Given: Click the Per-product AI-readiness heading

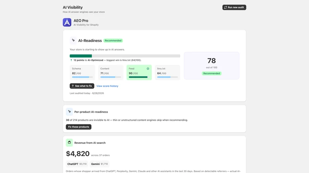Looking at the screenshot, I should click(91, 112).
